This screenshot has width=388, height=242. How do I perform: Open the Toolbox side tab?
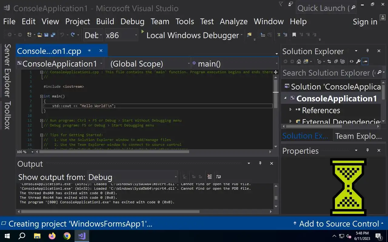pos(7,115)
